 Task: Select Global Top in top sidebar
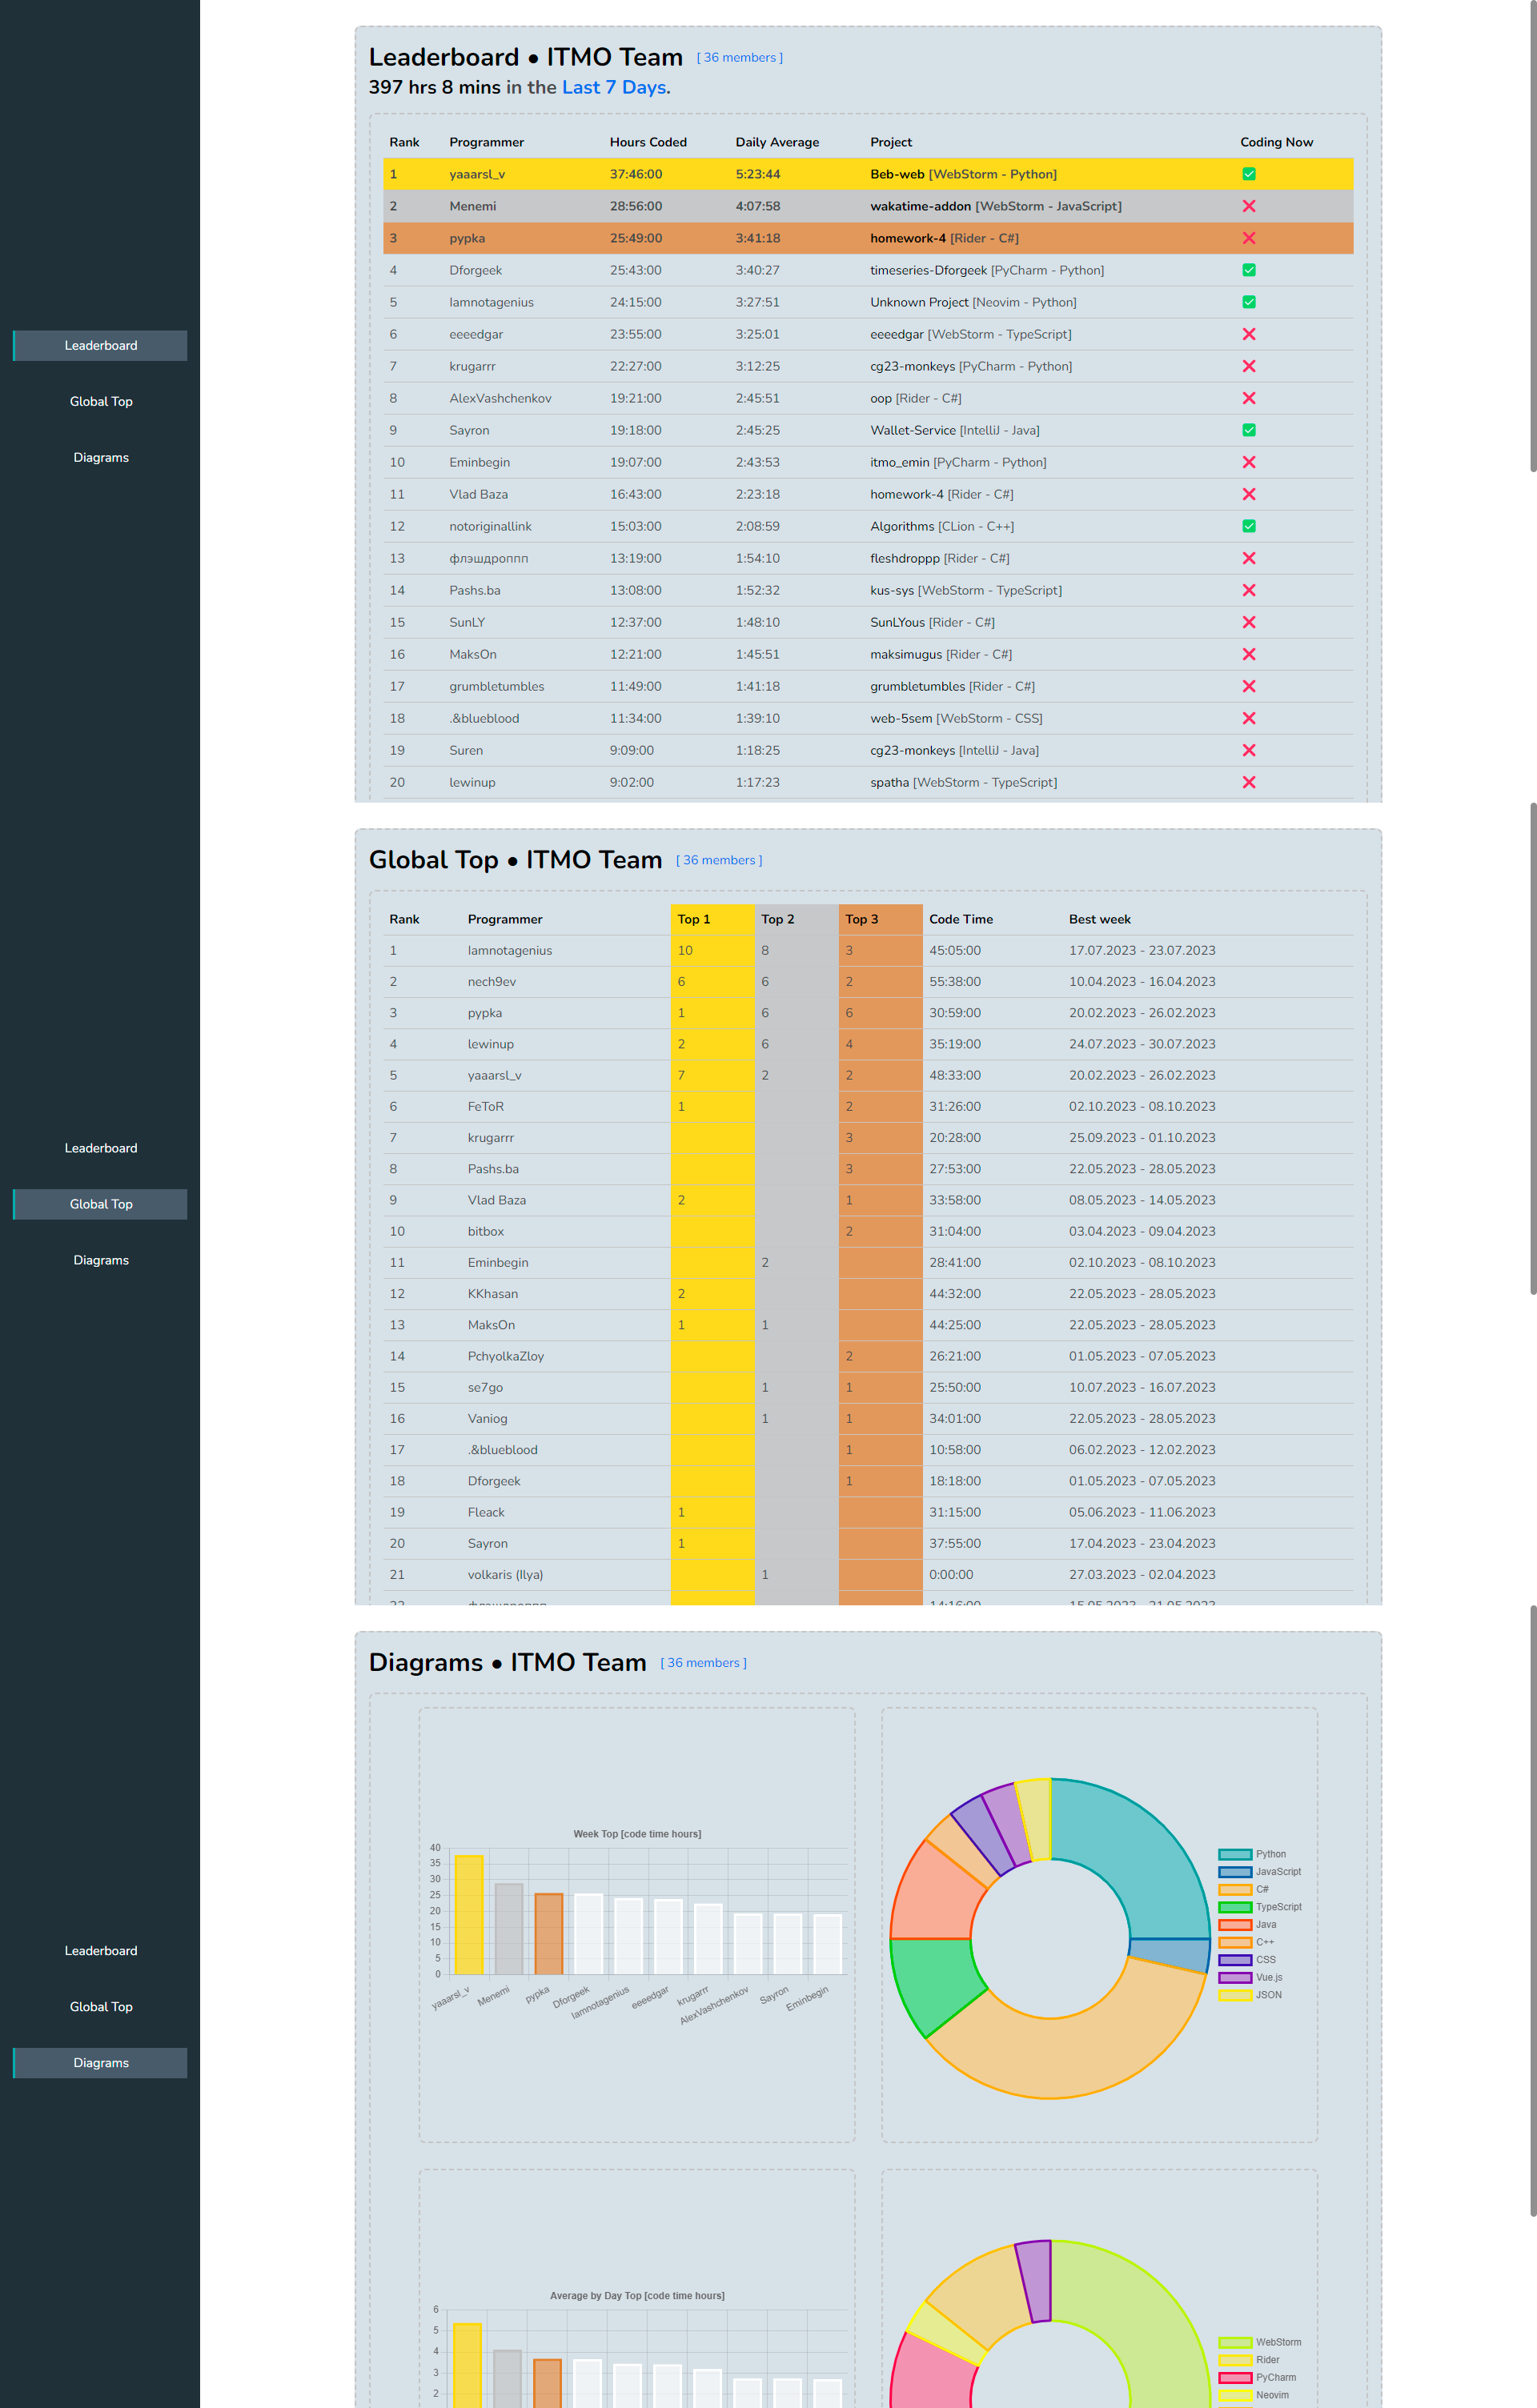[x=101, y=401]
